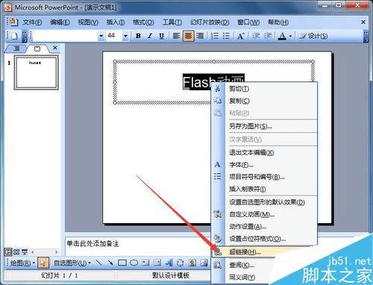Start slide show from view icon
This screenshot has height=285, width=373.
(25, 252)
